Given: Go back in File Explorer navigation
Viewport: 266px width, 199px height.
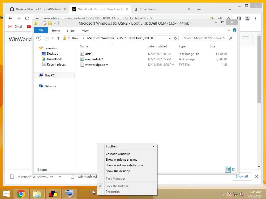Looking at the screenshot, I should 39,38.
